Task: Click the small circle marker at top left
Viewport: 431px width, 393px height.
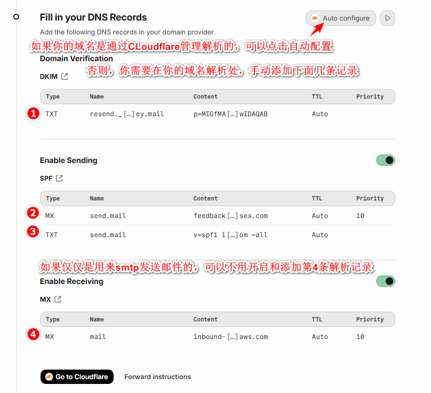Action: [x=16, y=17]
